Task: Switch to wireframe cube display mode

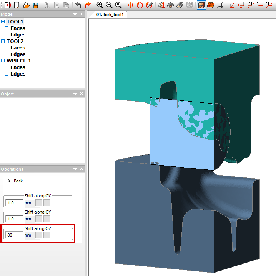Action: pyautogui.click(x=220, y=5)
